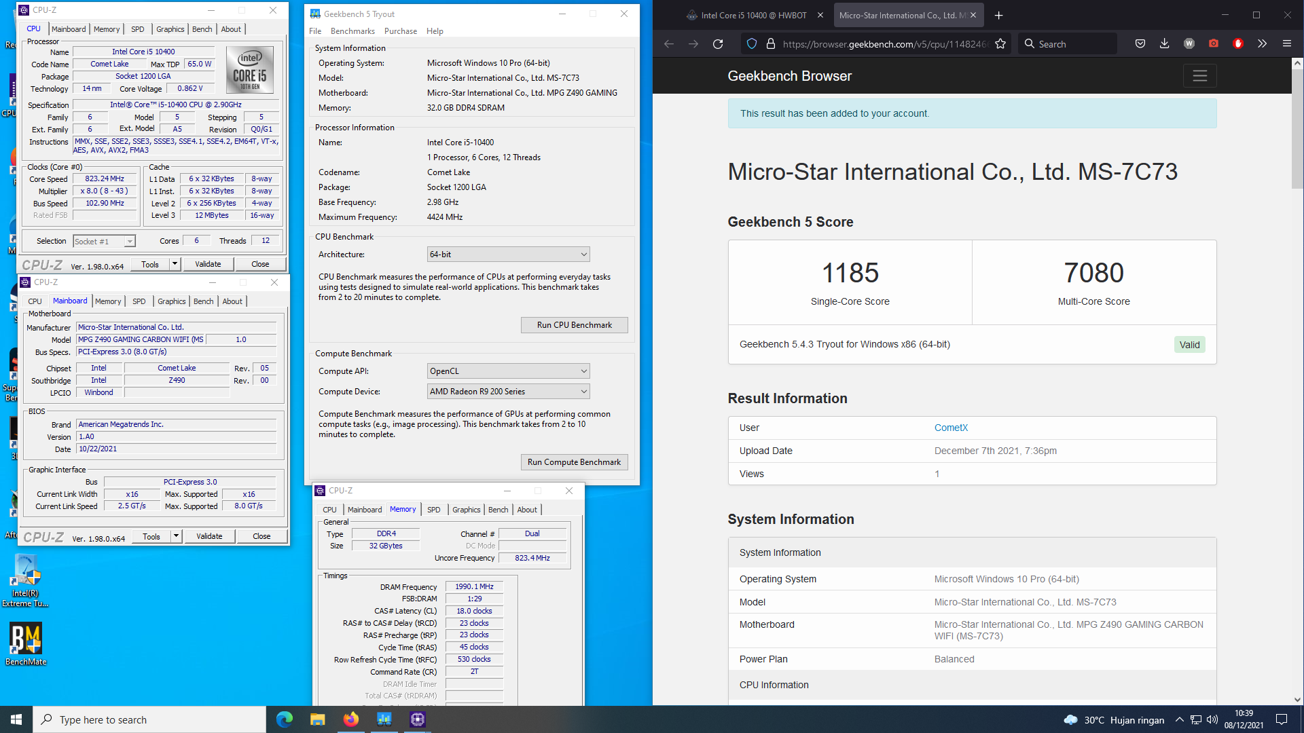The image size is (1304, 733).
Task: Open the Windows Start menu
Action: pos(16,719)
